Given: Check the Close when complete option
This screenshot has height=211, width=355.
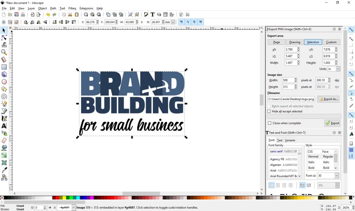Looking at the screenshot, I should click(269, 123).
